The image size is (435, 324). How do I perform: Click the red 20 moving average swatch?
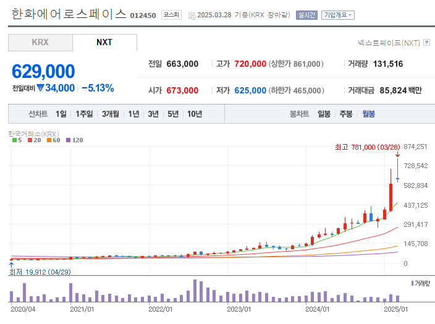point(30,140)
